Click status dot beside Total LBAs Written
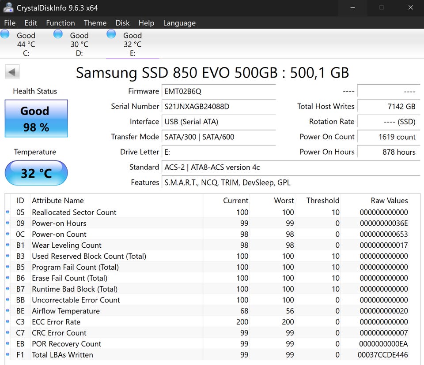 click(8, 355)
